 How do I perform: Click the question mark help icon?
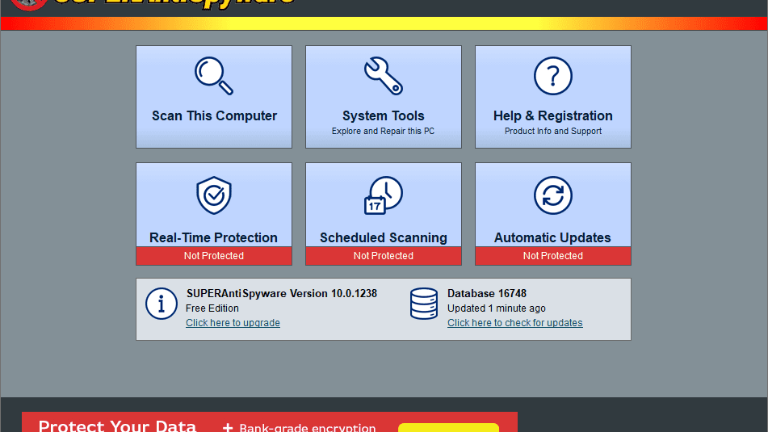coord(553,76)
